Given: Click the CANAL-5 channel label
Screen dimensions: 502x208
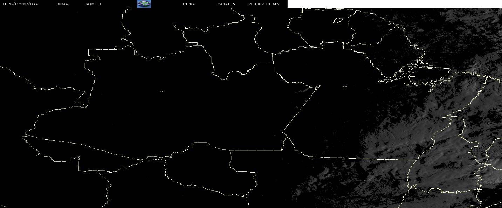Looking at the screenshot, I should [x=226, y=4].
